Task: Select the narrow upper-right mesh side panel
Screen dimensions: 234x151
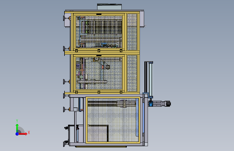Action: pos(132,32)
